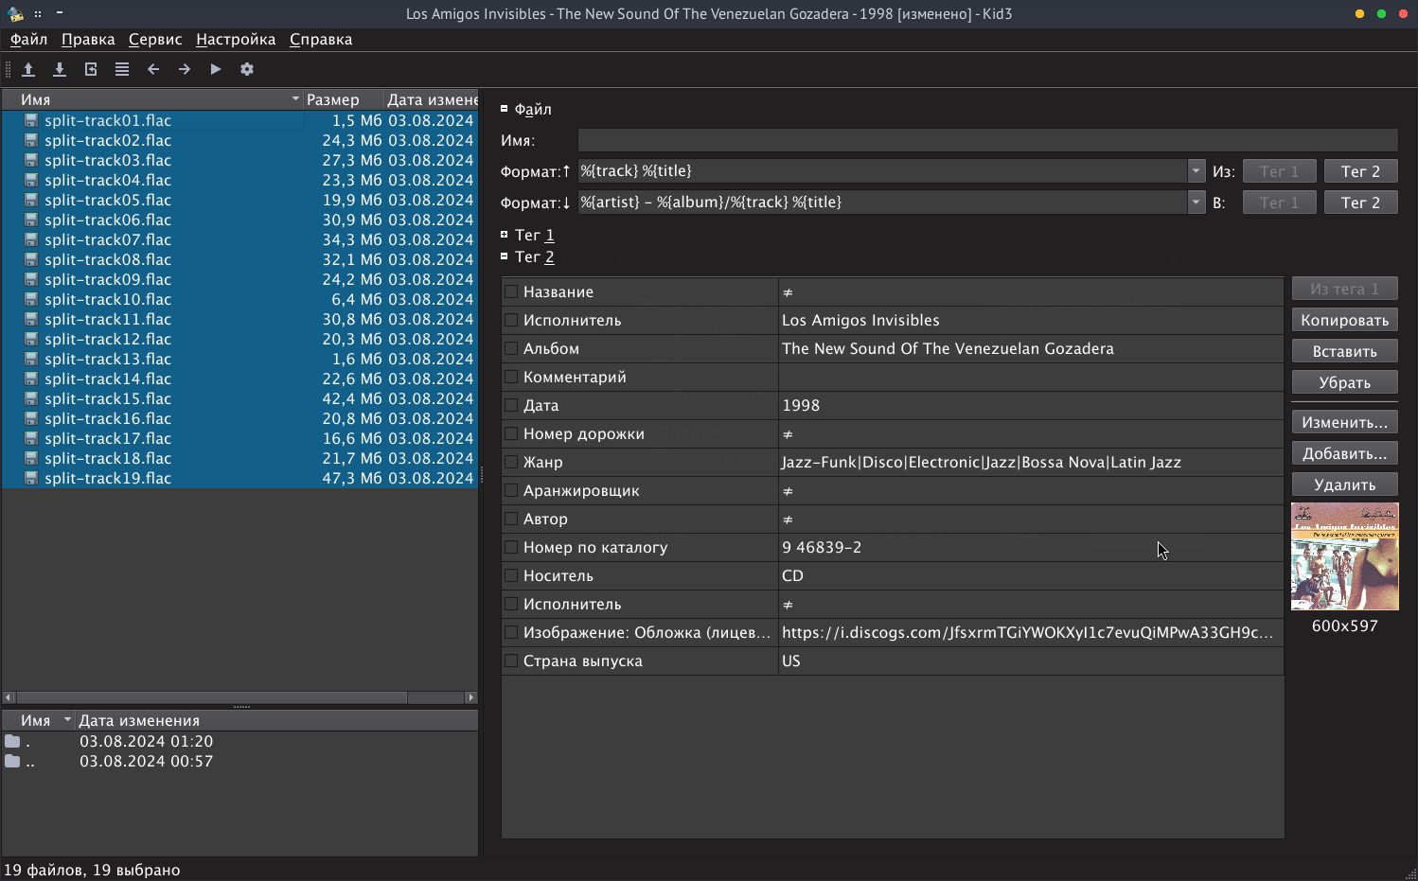Click the Копировать button
The image size is (1418, 881).
1344,320
